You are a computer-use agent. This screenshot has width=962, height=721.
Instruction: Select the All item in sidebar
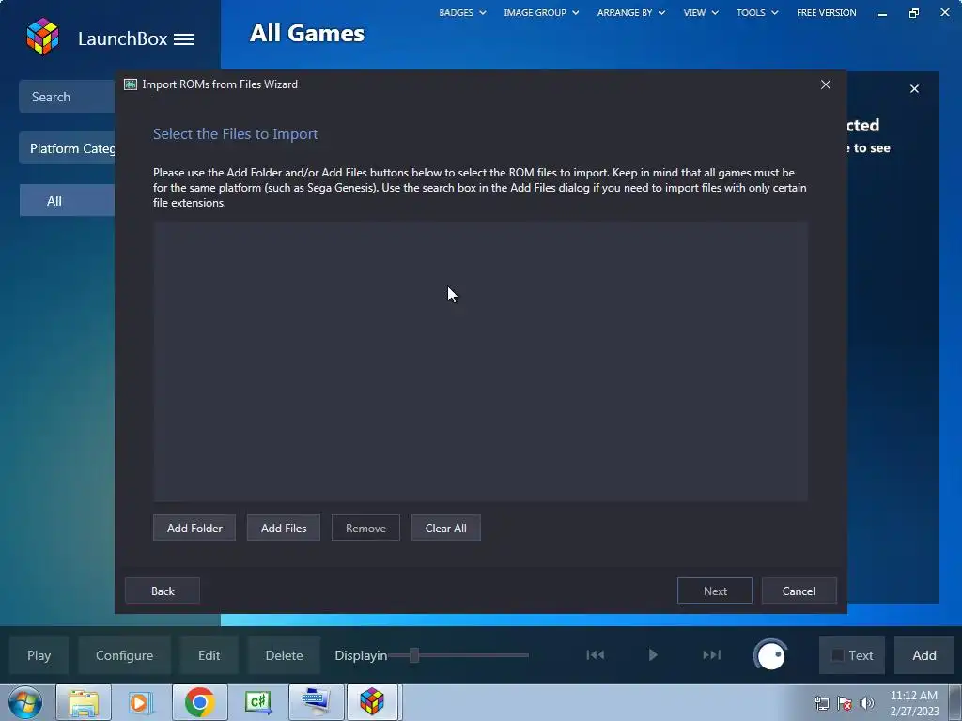67,201
